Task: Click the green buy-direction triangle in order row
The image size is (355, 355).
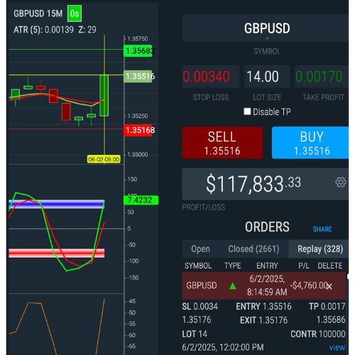Action: (x=233, y=286)
